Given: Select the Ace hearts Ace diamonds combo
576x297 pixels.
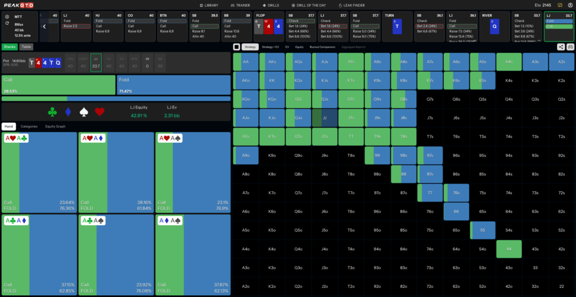Looking at the screenshot, I should (116, 172).
